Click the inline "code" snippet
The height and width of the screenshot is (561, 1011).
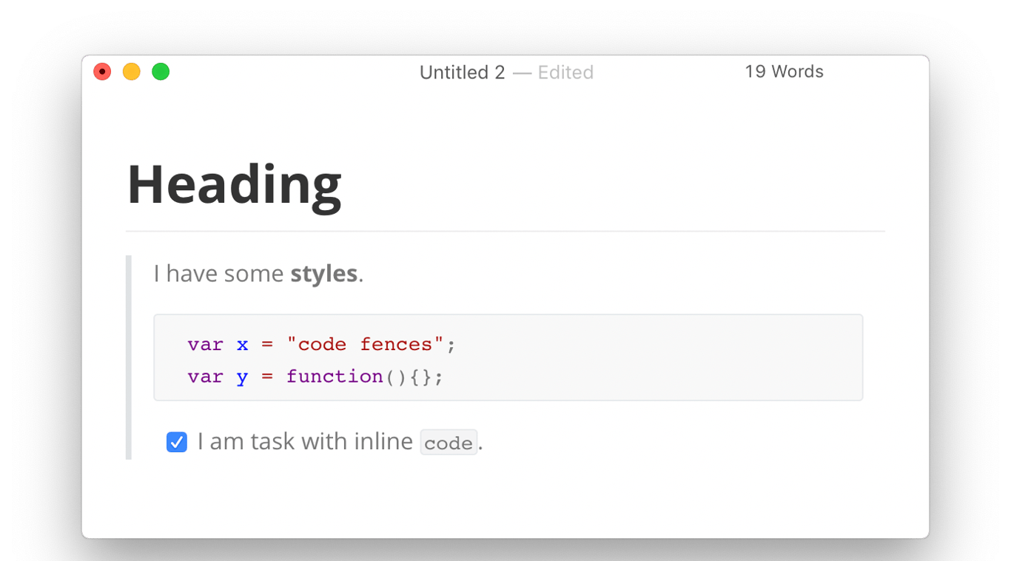[x=449, y=443]
